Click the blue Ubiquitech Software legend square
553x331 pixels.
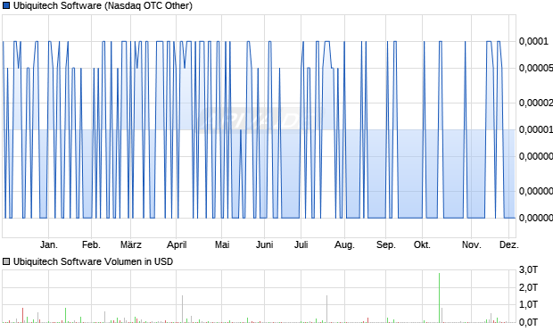pyautogui.click(x=6, y=5)
